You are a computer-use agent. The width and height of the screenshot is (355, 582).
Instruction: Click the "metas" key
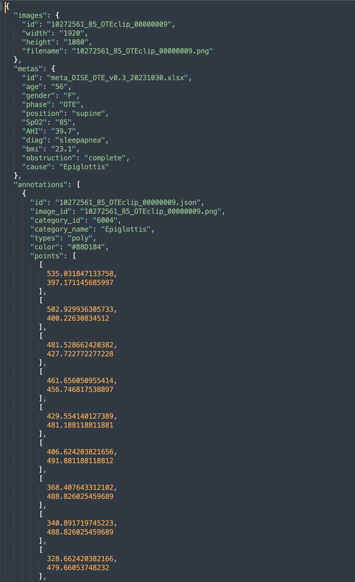pos(28,69)
